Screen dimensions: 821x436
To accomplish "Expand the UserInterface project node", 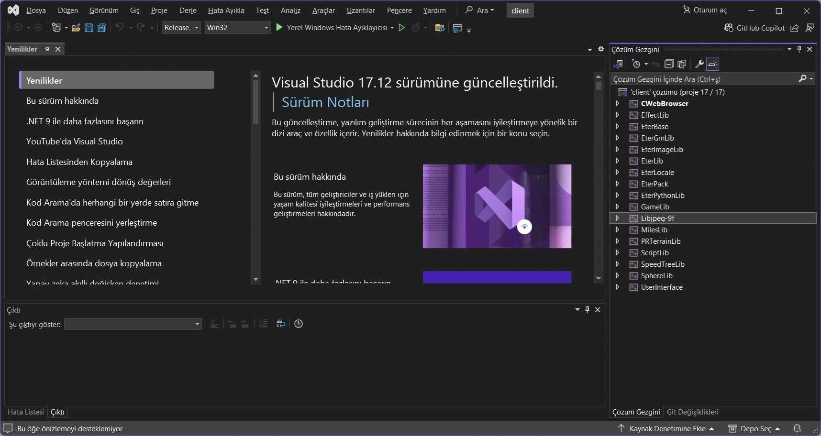I will point(618,287).
